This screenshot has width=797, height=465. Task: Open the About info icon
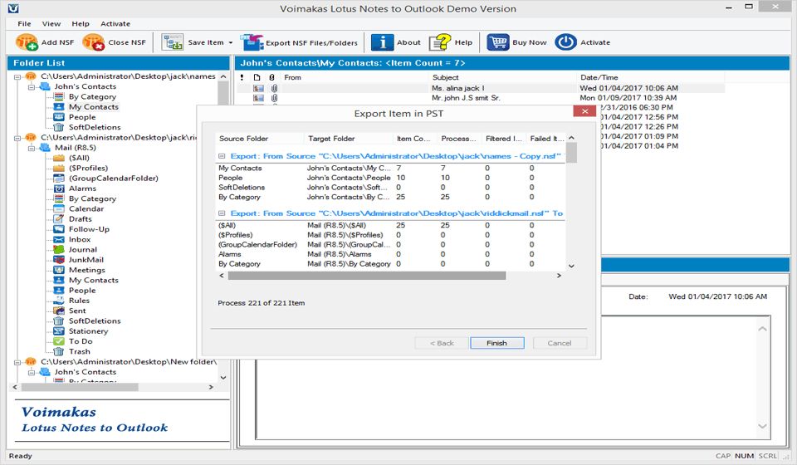[x=382, y=42]
